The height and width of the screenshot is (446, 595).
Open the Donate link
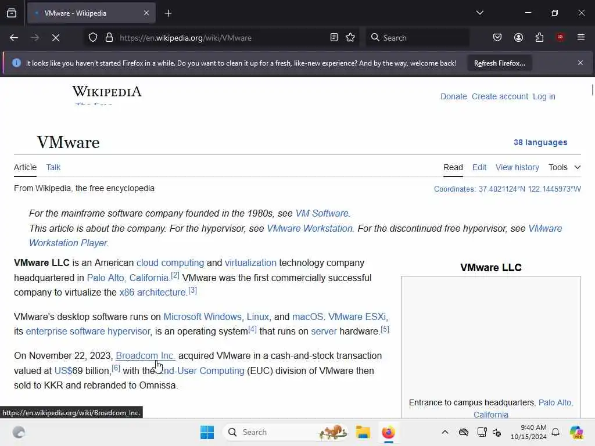click(453, 96)
